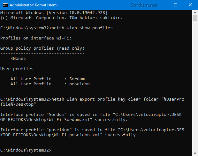
Task: Click "Group policy profiles (read only)" heading
Action: 42,48
